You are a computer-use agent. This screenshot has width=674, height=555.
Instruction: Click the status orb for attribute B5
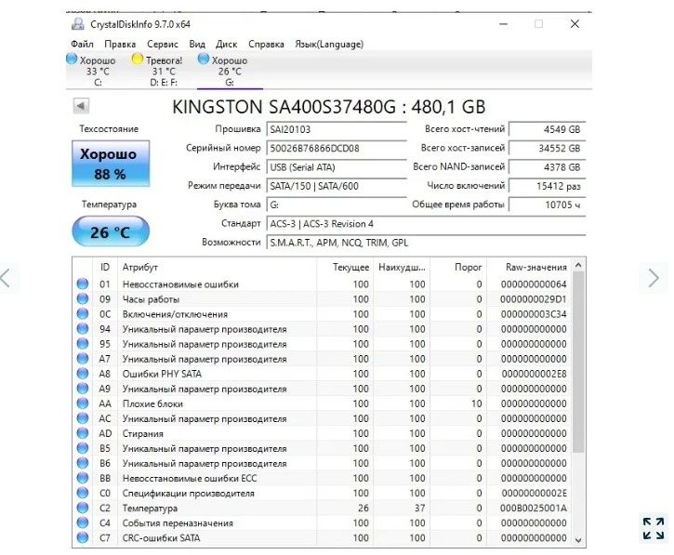83,448
